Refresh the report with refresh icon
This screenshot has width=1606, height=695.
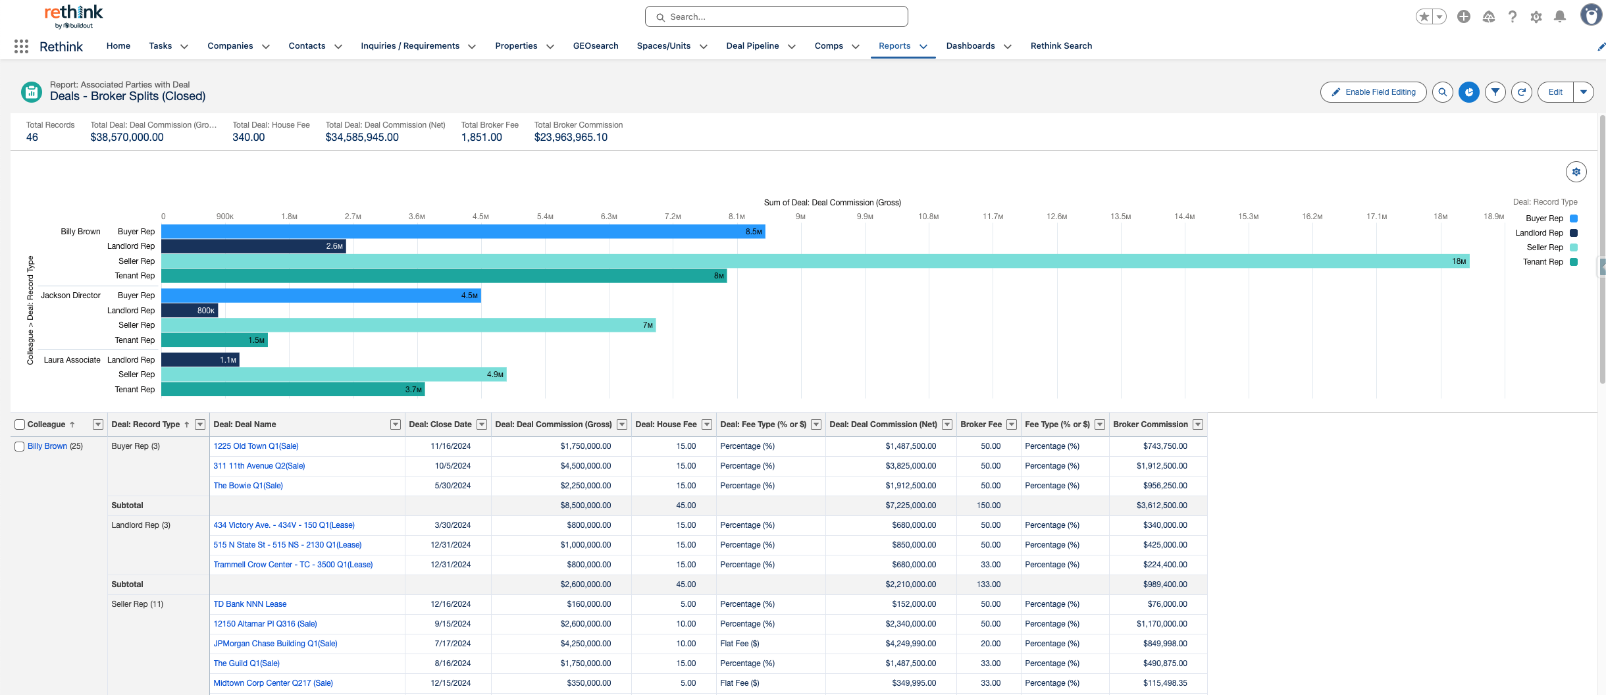pyautogui.click(x=1522, y=92)
